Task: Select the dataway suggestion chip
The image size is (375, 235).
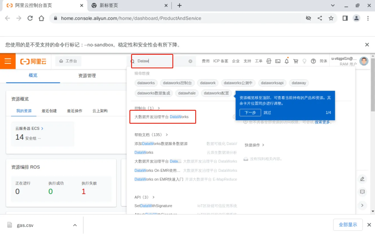Action: point(299,83)
